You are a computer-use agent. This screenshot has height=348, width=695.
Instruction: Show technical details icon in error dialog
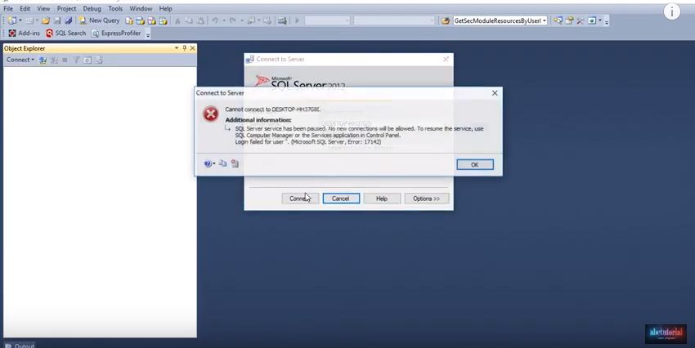(x=235, y=164)
